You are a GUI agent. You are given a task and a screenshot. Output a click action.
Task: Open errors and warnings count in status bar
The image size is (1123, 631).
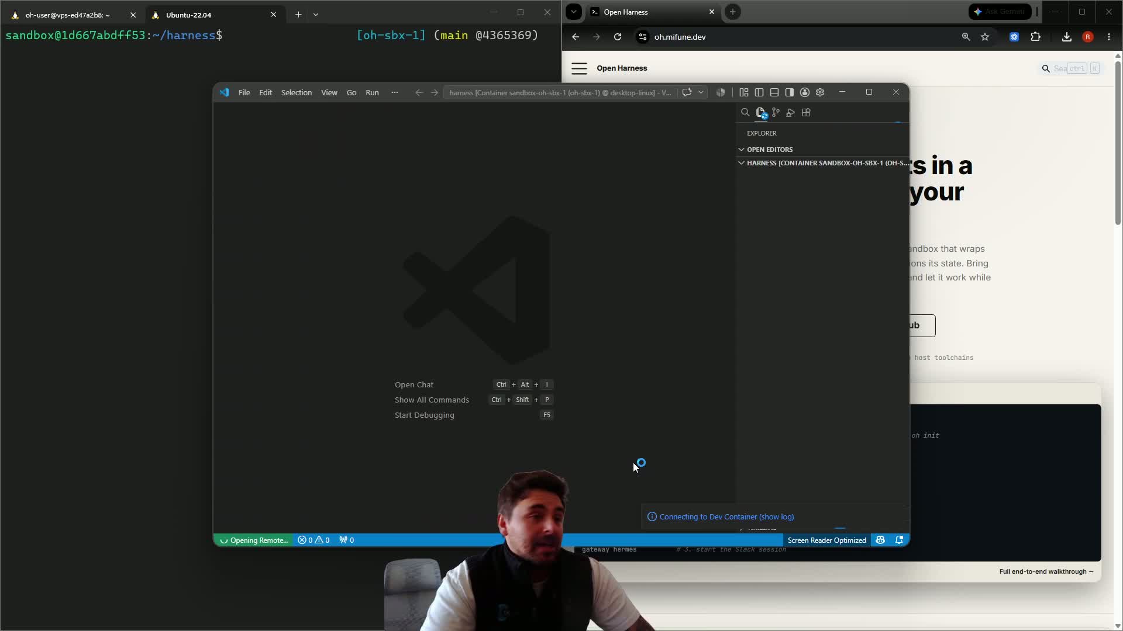[314, 540]
